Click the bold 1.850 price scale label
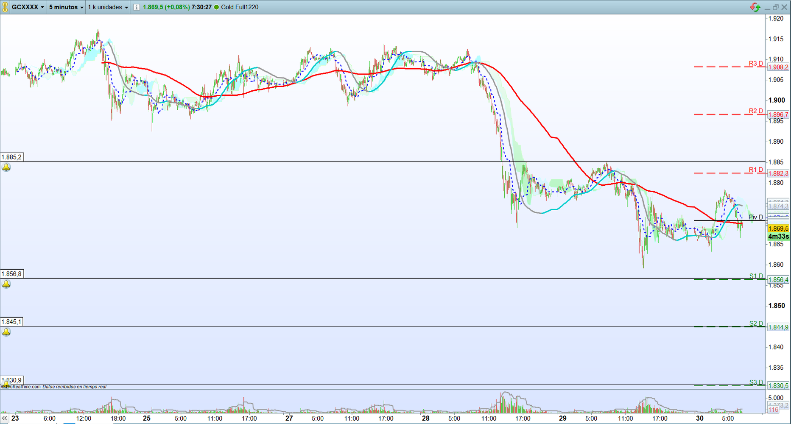 point(777,306)
